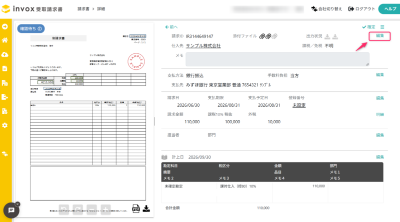Click the info icon on 確認待ち badge
400x222 pixels.
[x=40, y=29]
